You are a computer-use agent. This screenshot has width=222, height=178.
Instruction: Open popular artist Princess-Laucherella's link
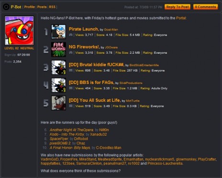165,164
